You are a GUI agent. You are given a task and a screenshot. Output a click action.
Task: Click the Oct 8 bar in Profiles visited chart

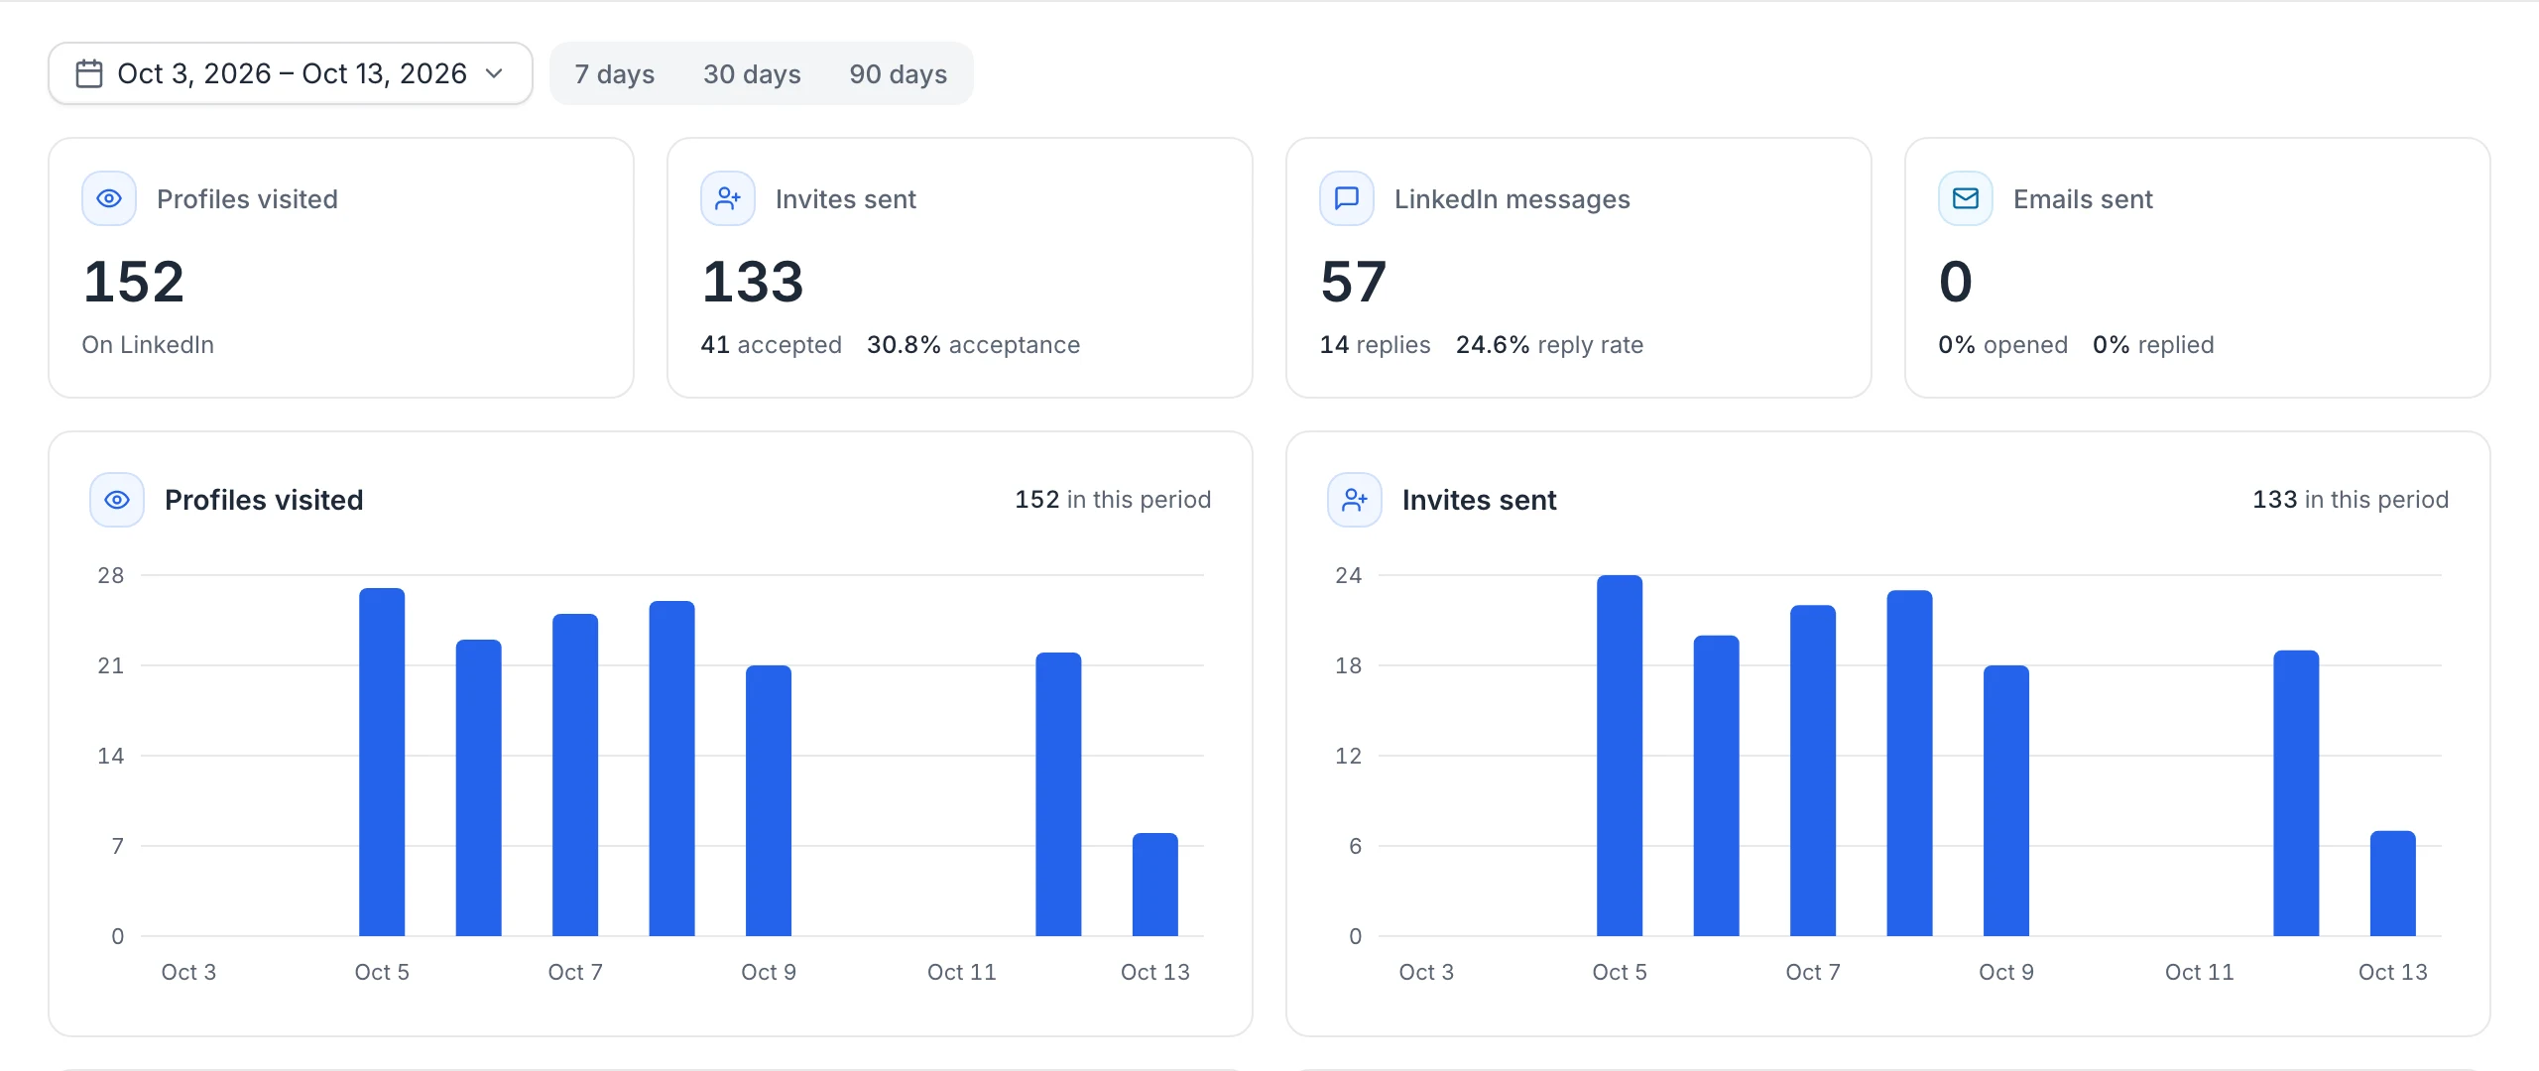point(671,769)
